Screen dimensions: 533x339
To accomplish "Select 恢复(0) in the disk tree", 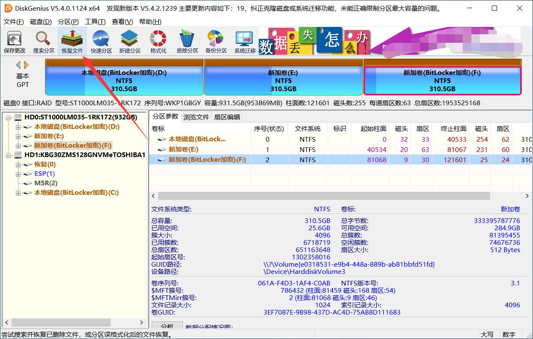I will click(45, 164).
